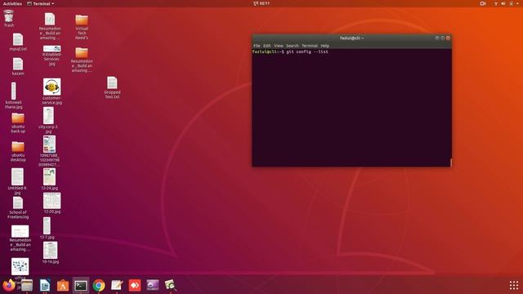Launch AnyDesk from the dock
Image resolution: width=523 pixels, height=294 pixels.
pyautogui.click(x=135, y=286)
